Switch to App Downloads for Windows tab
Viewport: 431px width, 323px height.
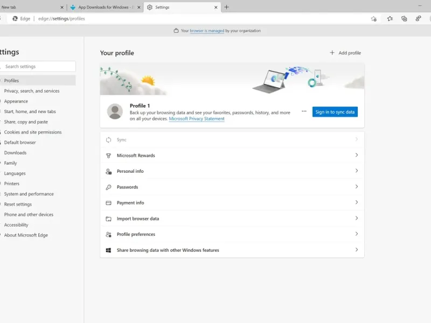pos(105,8)
